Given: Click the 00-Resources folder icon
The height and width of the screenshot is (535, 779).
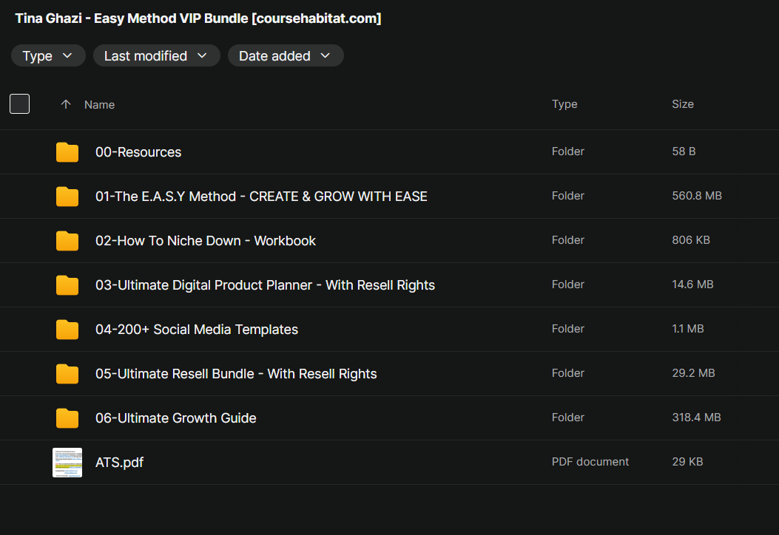Looking at the screenshot, I should [x=67, y=152].
